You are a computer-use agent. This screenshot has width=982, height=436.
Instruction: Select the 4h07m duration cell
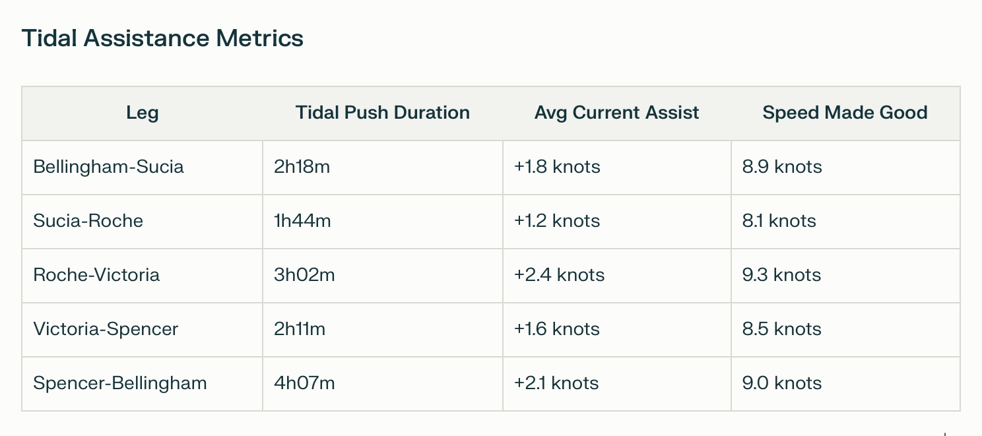(304, 383)
